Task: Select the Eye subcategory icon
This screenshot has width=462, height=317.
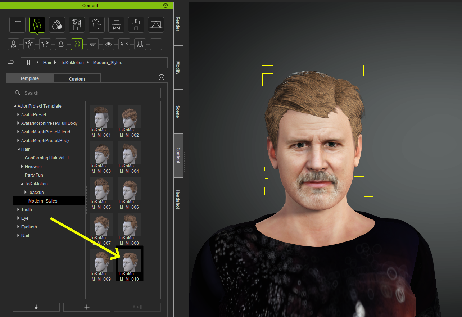Action: coord(108,44)
